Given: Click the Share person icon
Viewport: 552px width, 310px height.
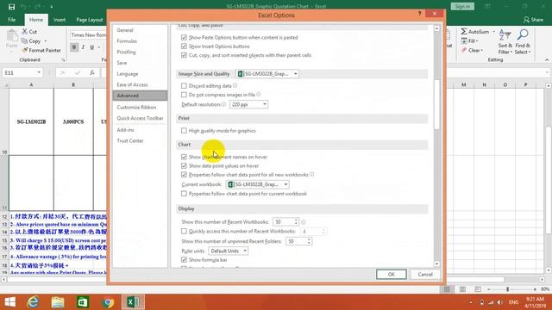Looking at the screenshot, I should pyautogui.click(x=526, y=20).
